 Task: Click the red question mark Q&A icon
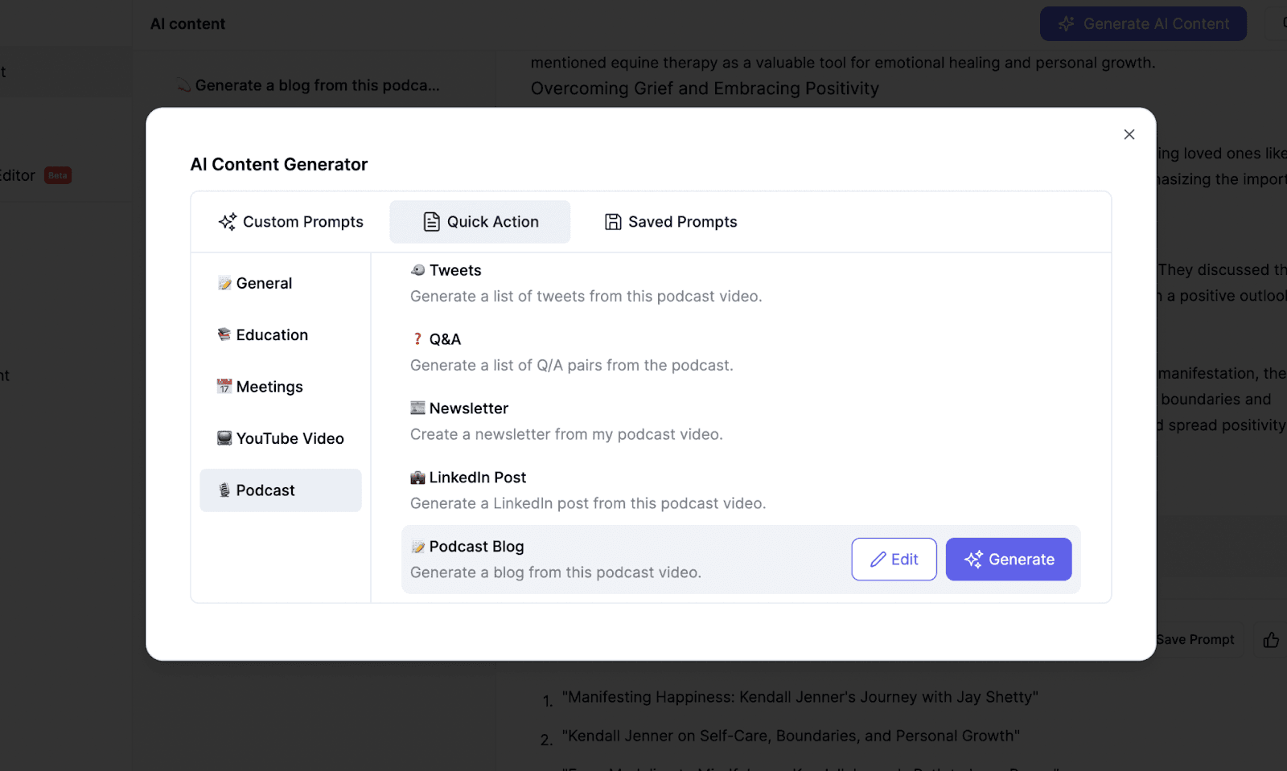point(417,338)
